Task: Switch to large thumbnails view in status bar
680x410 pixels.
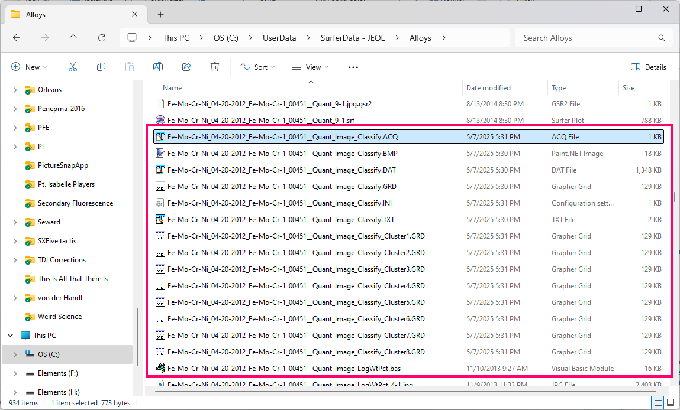Action: (x=672, y=403)
